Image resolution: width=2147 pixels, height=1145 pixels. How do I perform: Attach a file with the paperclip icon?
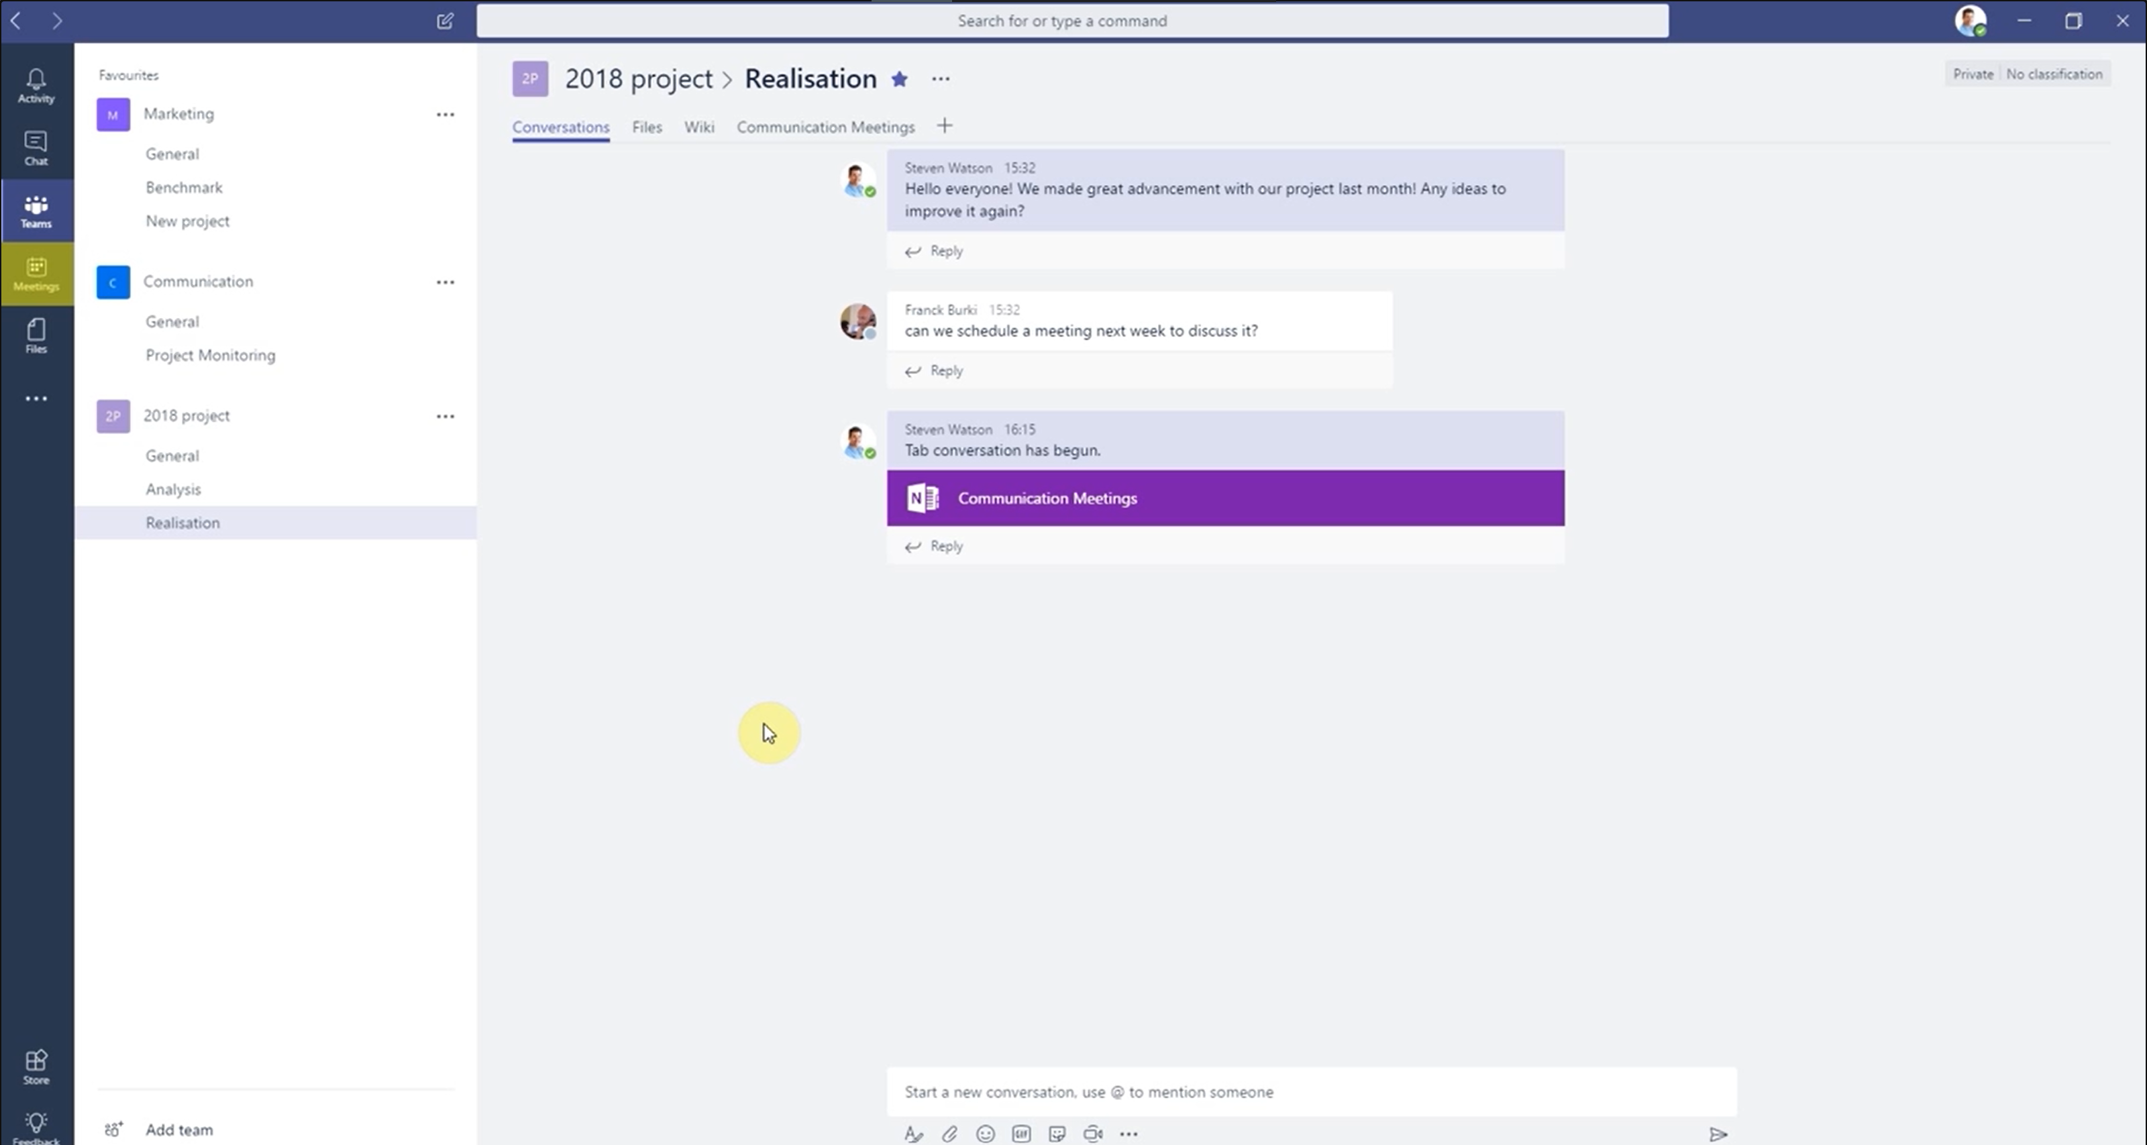(949, 1134)
